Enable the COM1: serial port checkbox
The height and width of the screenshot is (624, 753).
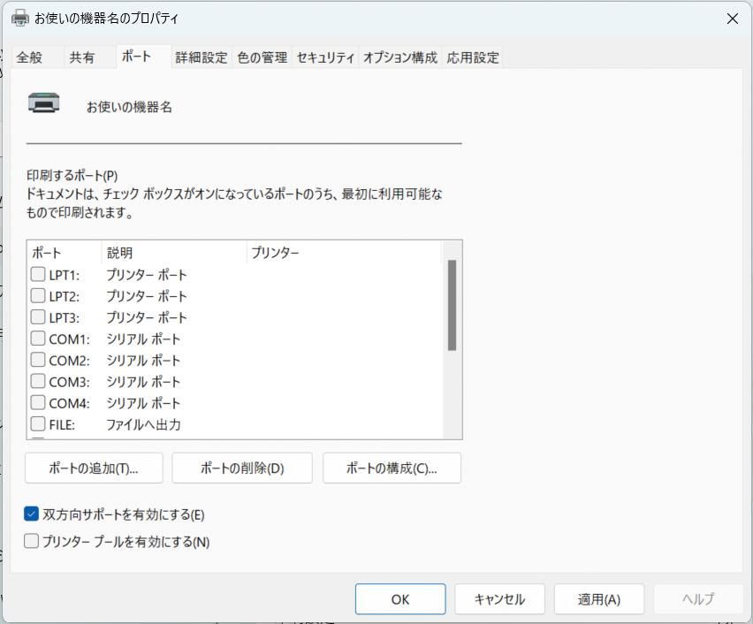(x=38, y=339)
